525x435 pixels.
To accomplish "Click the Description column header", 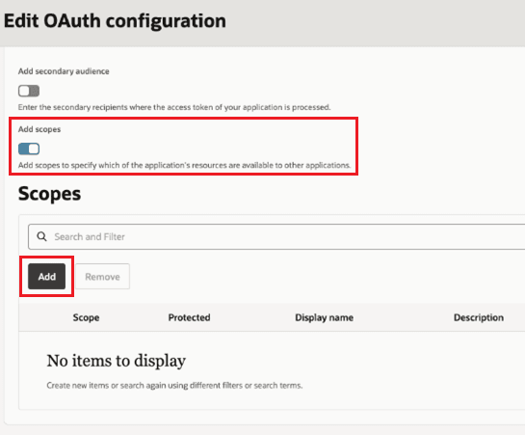I will 479,317.
